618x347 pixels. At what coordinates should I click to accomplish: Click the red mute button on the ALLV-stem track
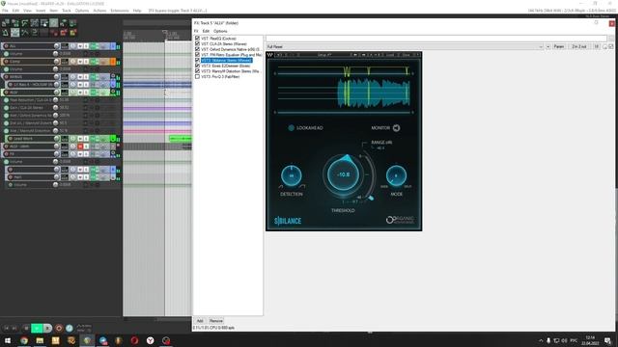80,147
